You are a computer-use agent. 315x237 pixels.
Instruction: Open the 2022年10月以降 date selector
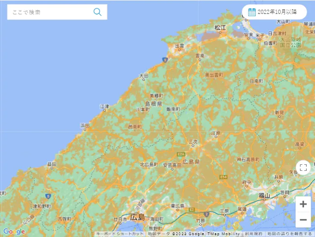coord(274,12)
